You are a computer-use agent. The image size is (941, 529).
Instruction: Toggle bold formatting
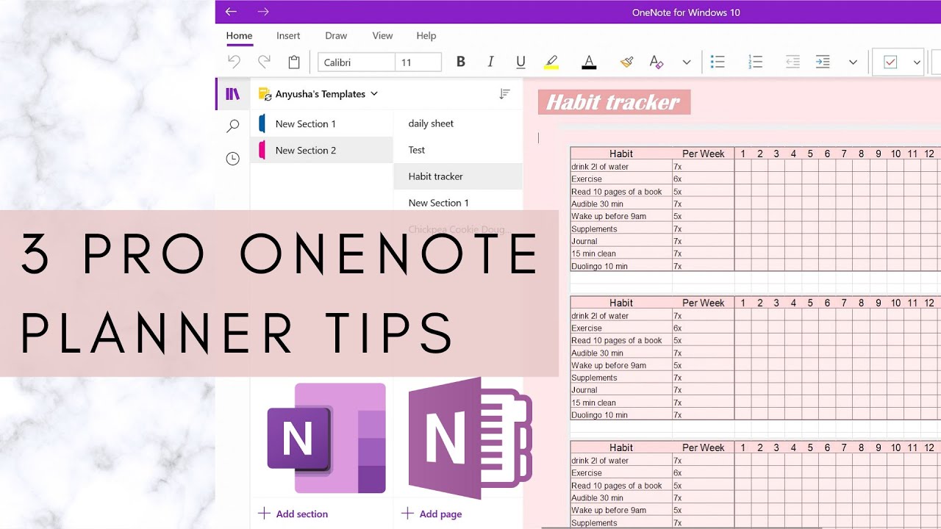(x=461, y=62)
